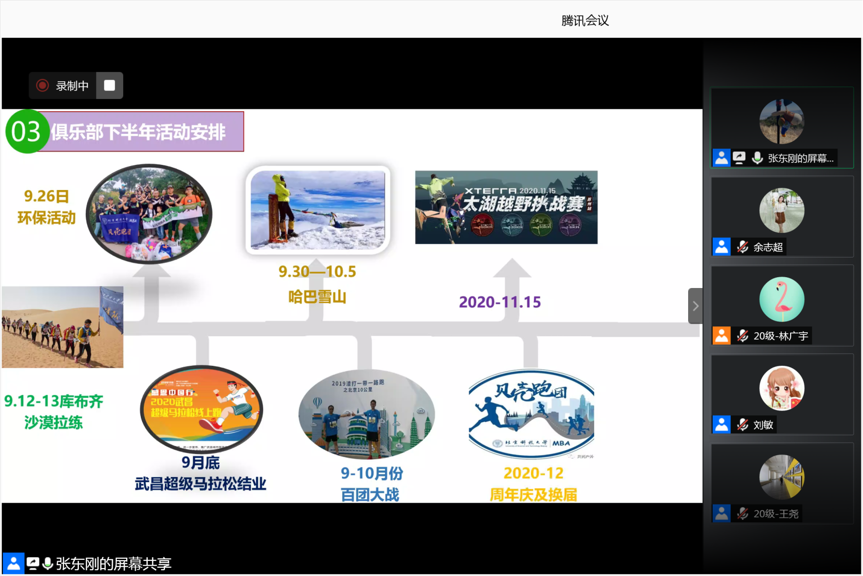The height and width of the screenshot is (576, 863).
Task: Click the microphone icon on 张东刚's tile
Action: (x=757, y=158)
